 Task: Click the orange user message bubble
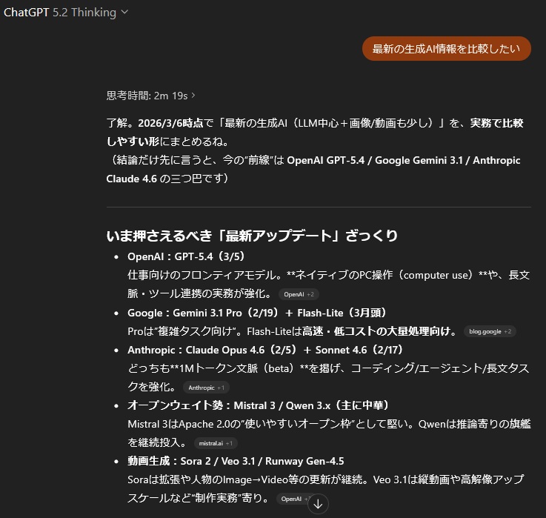[x=446, y=49]
